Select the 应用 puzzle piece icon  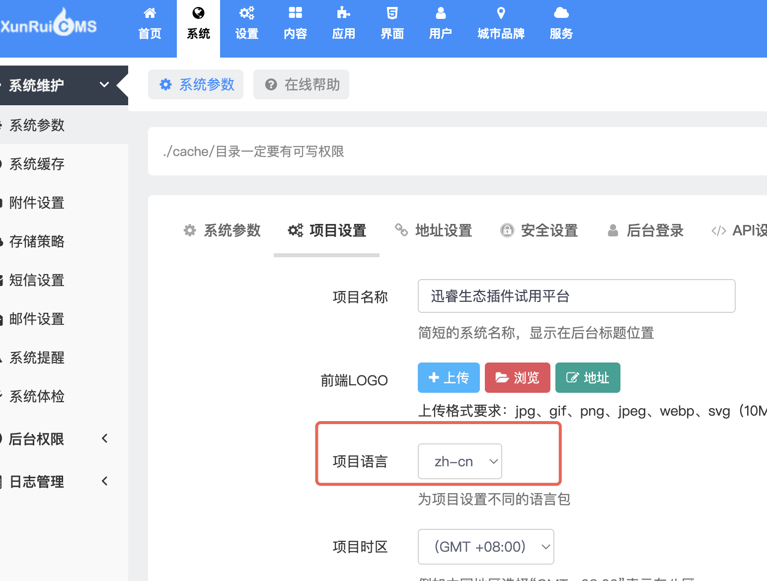pyautogui.click(x=344, y=13)
